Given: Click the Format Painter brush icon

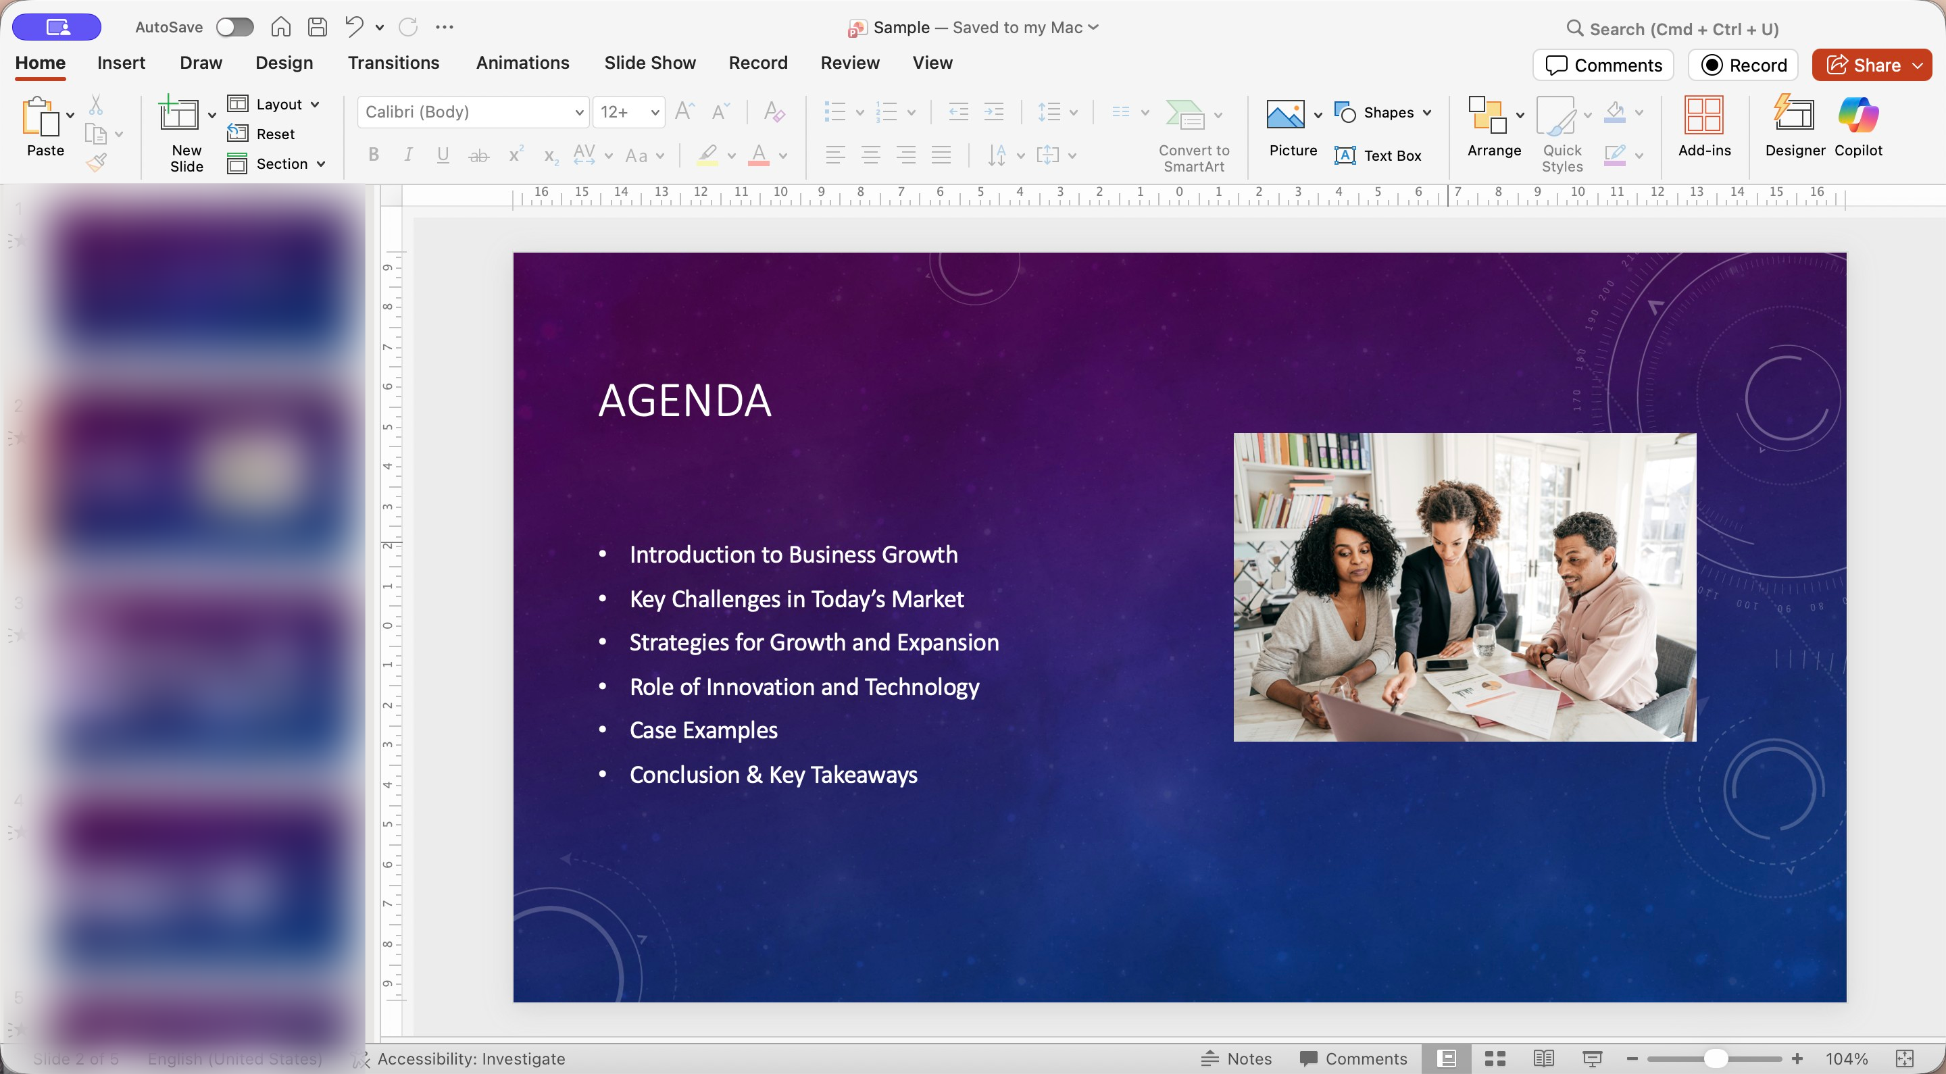Looking at the screenshot, I should click(x=97, y=162).
